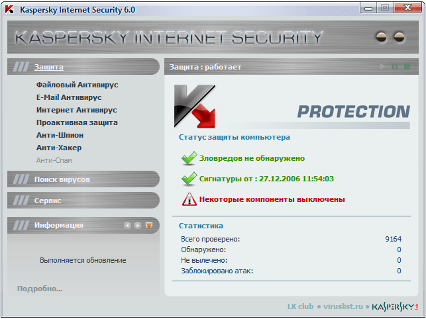
Task: Click the Kaspersky logo at bottom right
Action: point(394,307)
